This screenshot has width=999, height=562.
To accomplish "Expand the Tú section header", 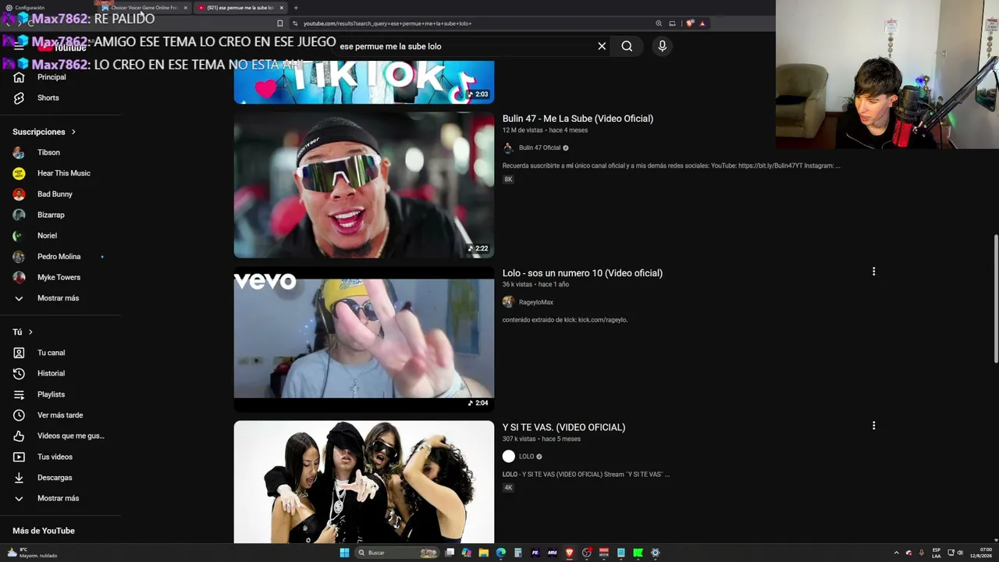I will [23, 332].
